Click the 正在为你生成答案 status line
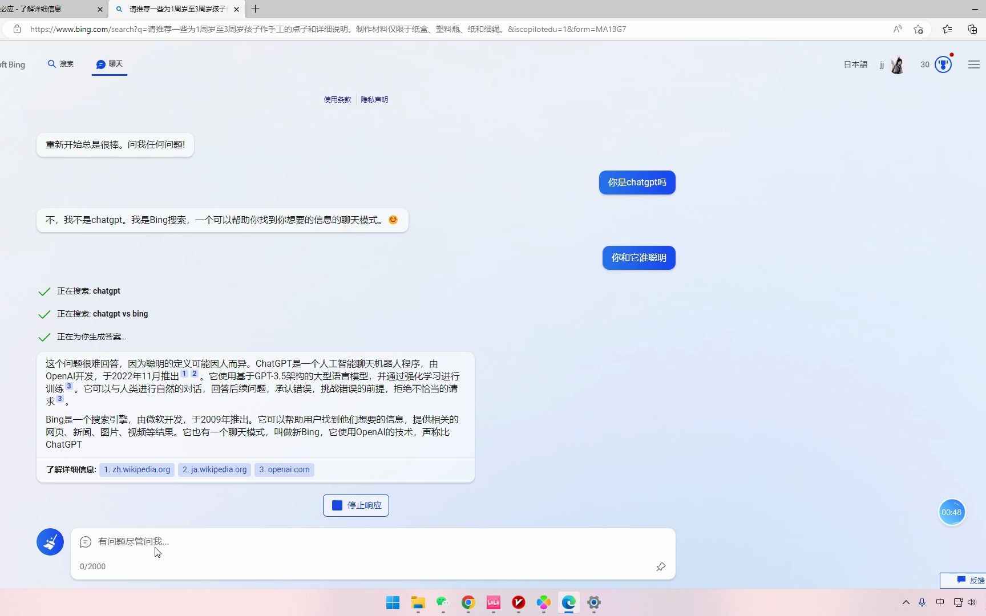This screenshot has width=986, height=616. coord(91,337)
